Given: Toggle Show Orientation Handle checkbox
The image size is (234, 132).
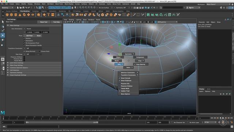Looking at the screenshot, I should (24, 45).
